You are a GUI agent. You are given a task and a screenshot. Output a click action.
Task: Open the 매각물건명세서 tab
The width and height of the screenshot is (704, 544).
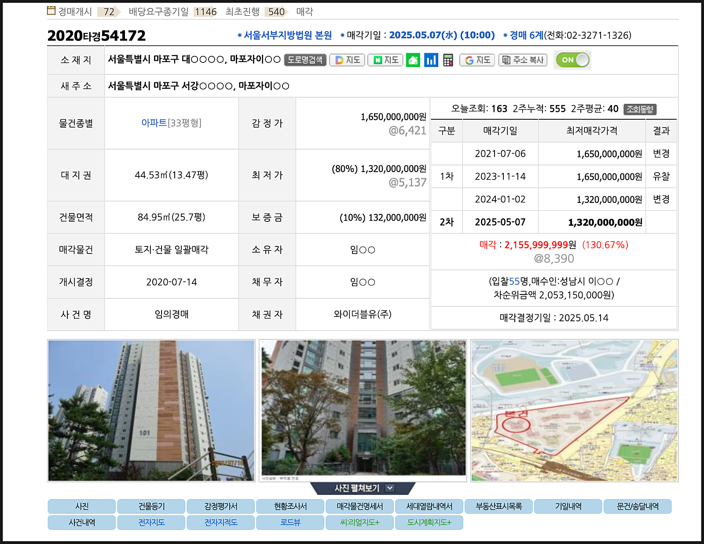coord(360,507)
